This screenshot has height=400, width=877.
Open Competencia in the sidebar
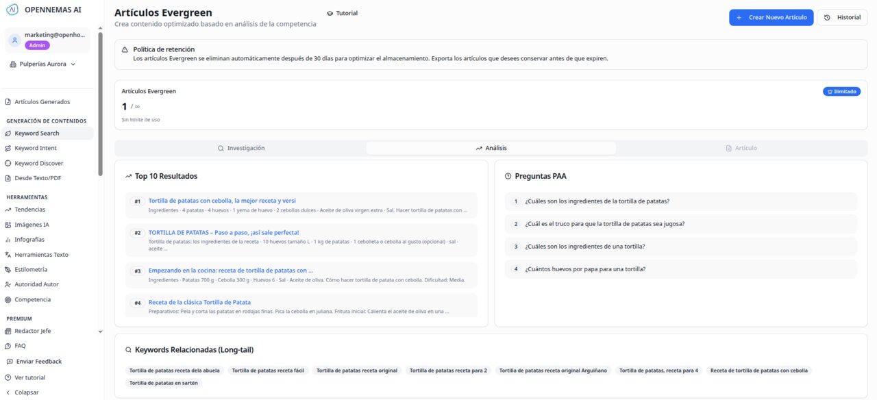[x=32, y=299]
